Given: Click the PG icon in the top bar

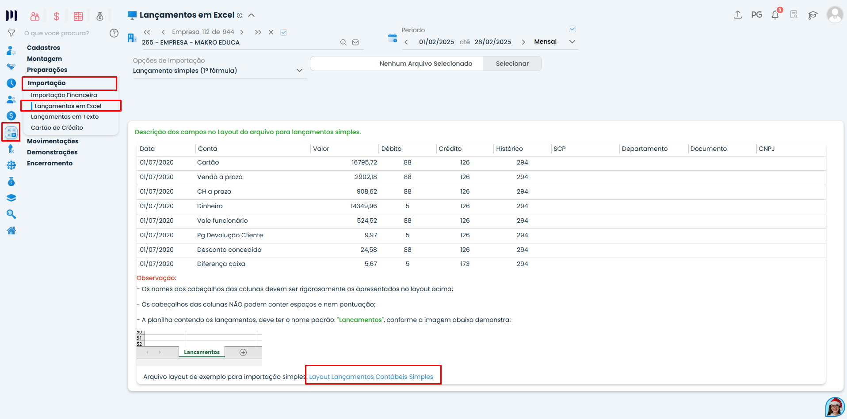Looking at the screenshot, I should coord(757,15).
